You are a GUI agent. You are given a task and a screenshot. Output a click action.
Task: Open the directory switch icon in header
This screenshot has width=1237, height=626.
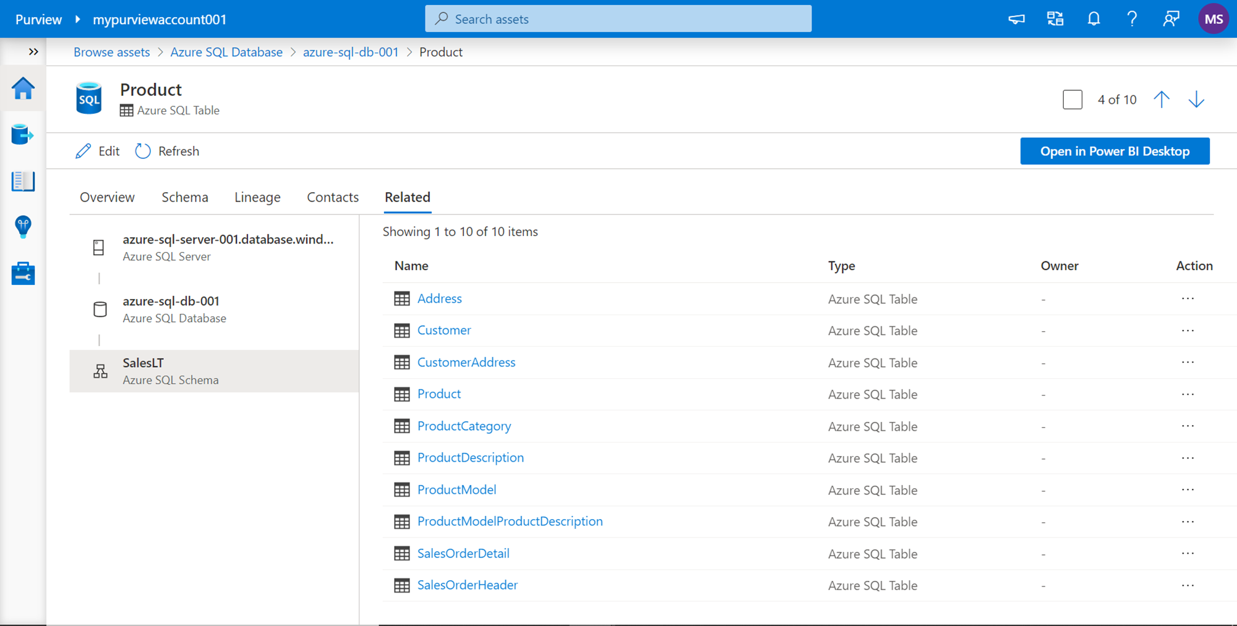1055,19
